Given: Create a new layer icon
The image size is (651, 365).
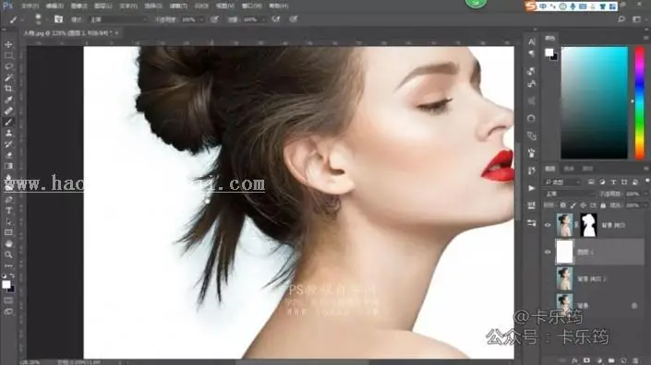Looking at the screenshot, I should click(x=623, y=360).
